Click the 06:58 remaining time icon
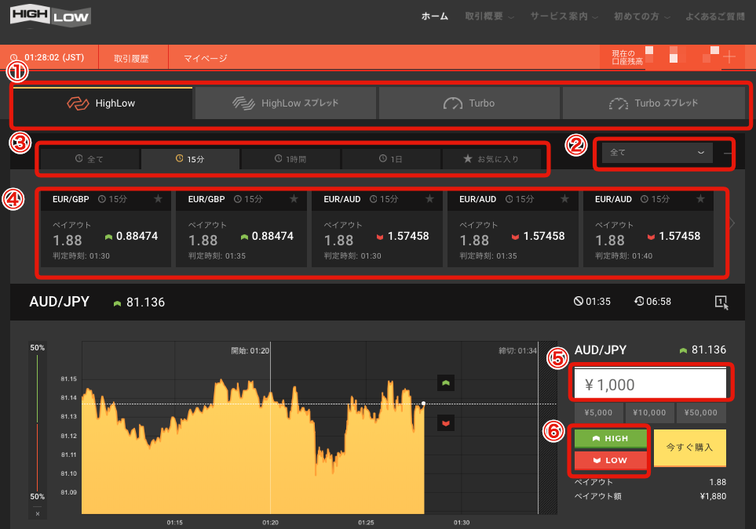This screenshot has height=529, width=756. pyautogui.click(x=639, y=301)
